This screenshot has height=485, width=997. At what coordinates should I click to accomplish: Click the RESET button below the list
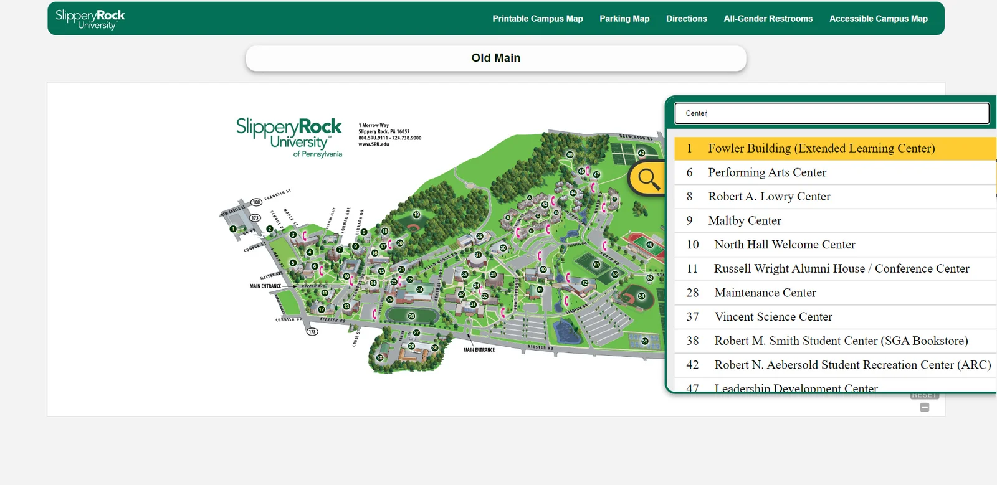tap(924, 395)
